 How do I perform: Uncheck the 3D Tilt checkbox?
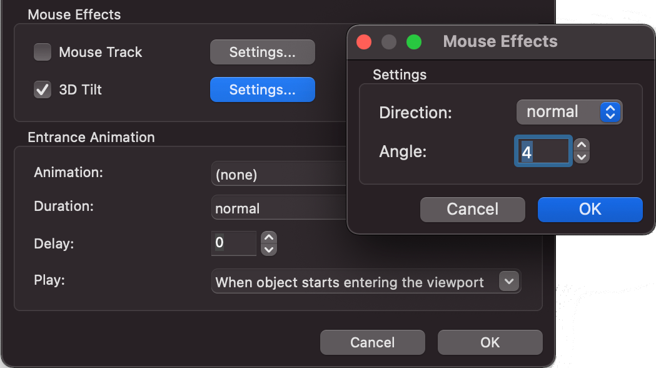pos(43,89)
